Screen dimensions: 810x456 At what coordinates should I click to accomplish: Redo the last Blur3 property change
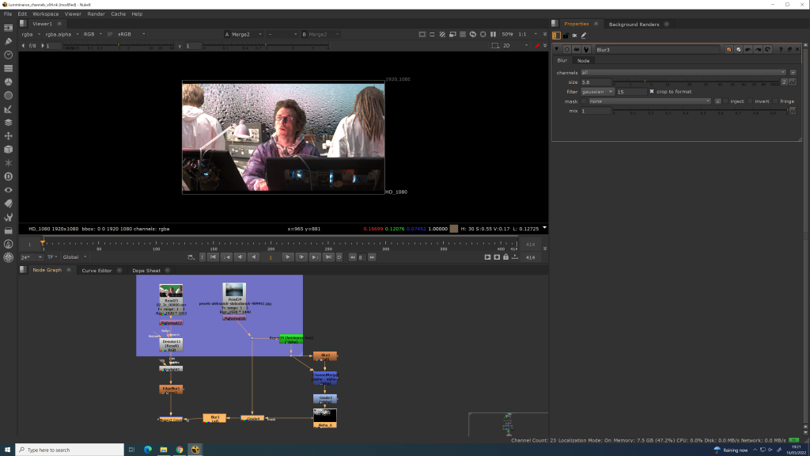(x=758, y=50)
